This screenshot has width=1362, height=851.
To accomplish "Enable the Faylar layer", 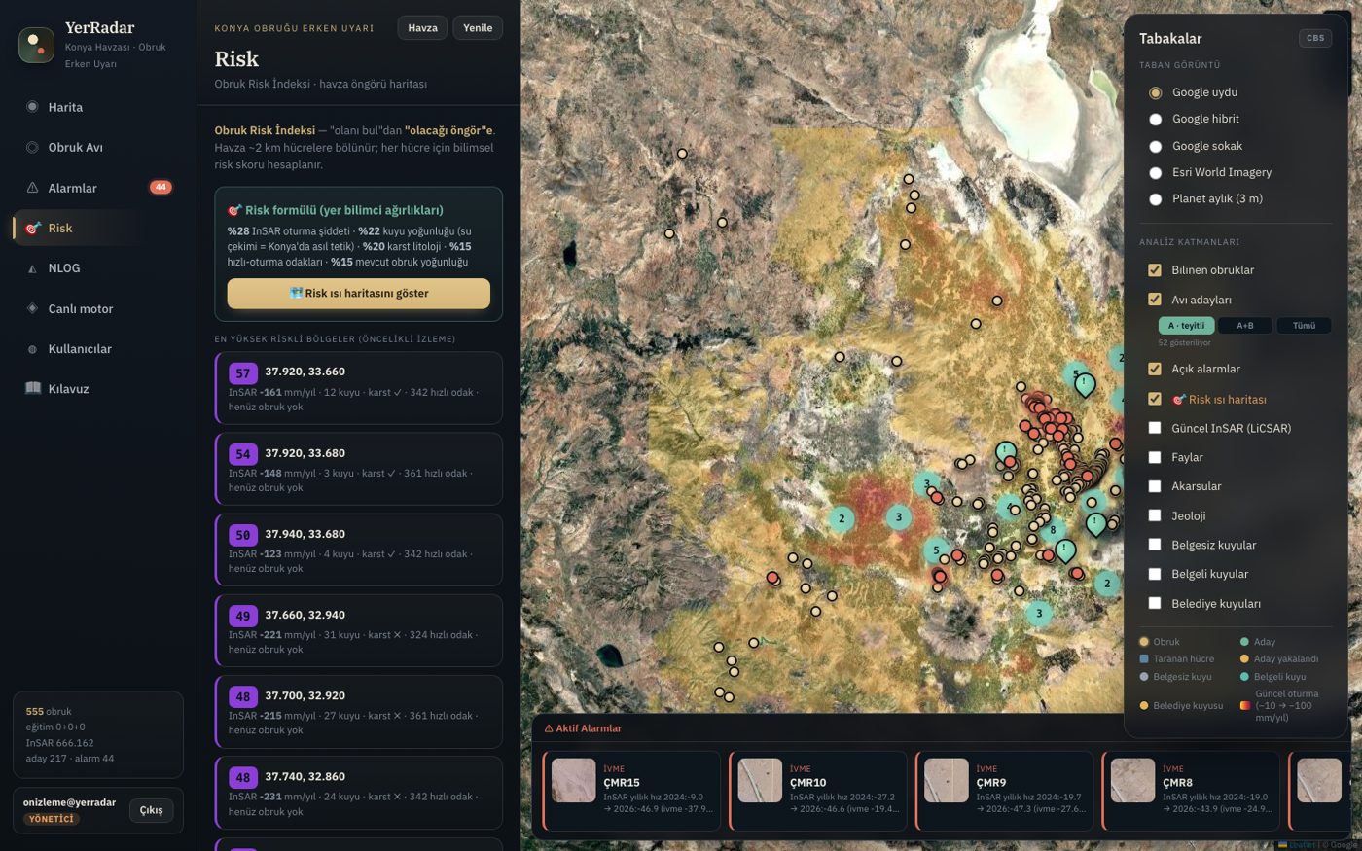I will click(x=1155, y=457).
